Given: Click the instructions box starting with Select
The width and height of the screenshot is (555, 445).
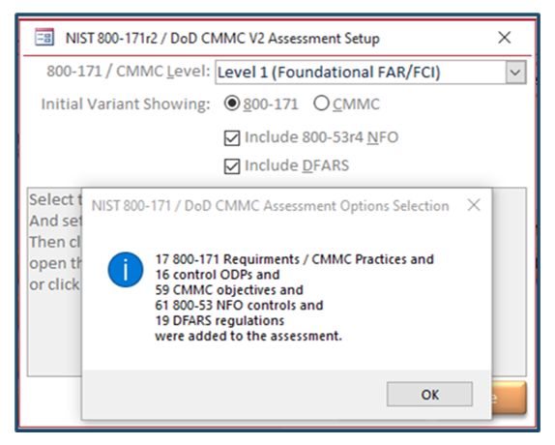Looking at the screenshot, I should tap(54, 282).
